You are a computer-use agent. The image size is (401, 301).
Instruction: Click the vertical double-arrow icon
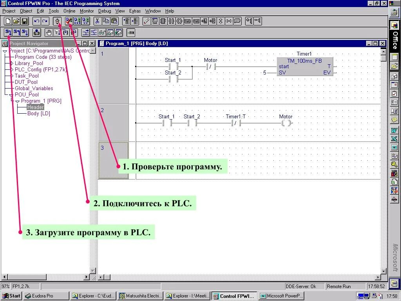(x=221, y=21)
